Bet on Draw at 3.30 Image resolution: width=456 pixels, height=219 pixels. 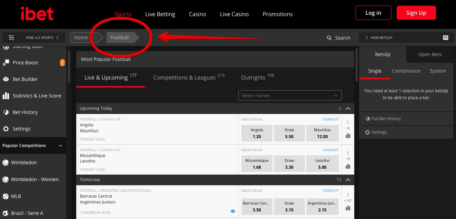(x=289, y=164)
